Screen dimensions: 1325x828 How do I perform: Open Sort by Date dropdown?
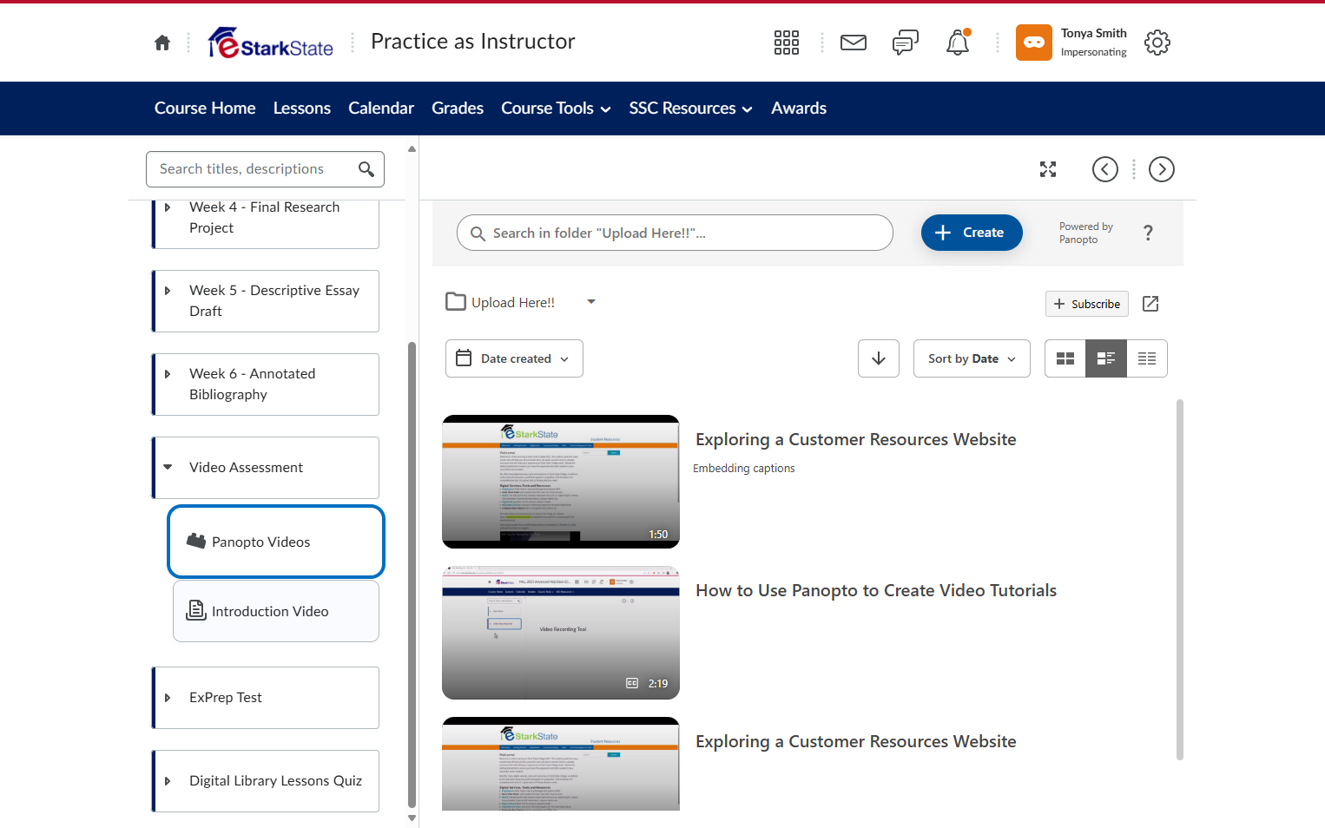click(x=972, y=358)
